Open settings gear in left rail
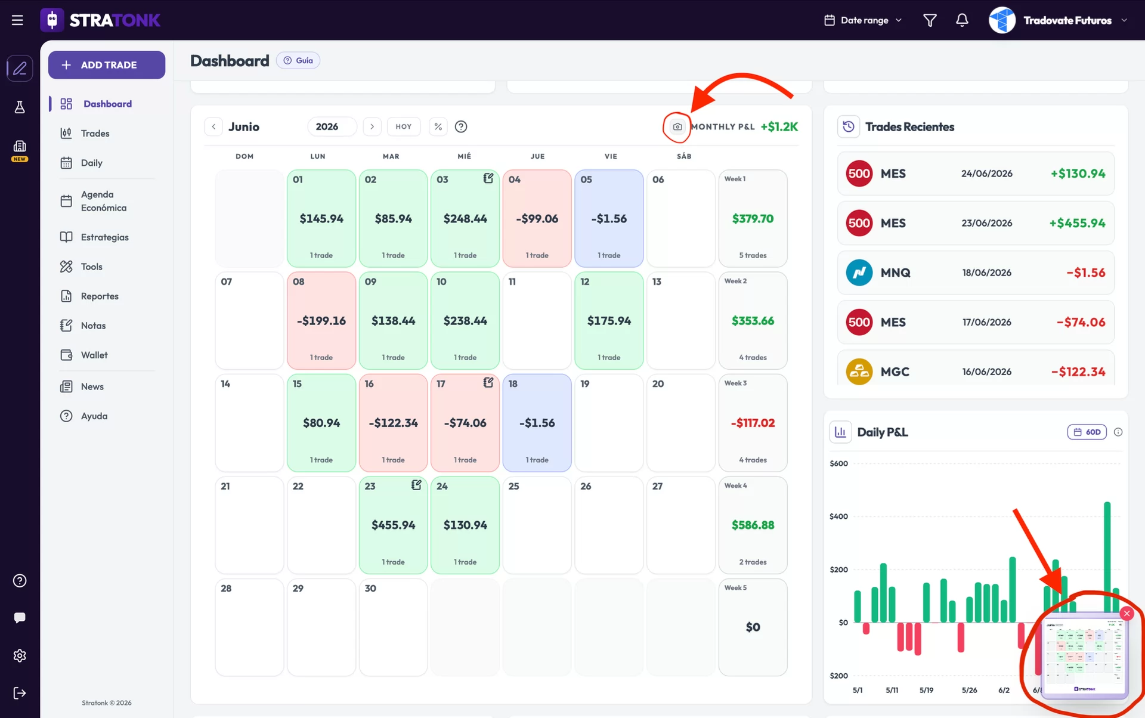Viewport: 1145px width, 718px height. (20, 655)
